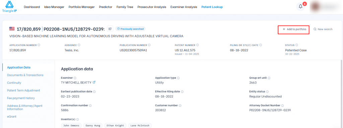Open the notifications bell
This screenshot has width=343, height=128.
300,7
